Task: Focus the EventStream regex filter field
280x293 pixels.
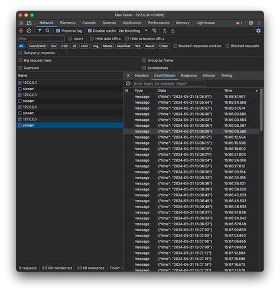Action: coord(170,84)
